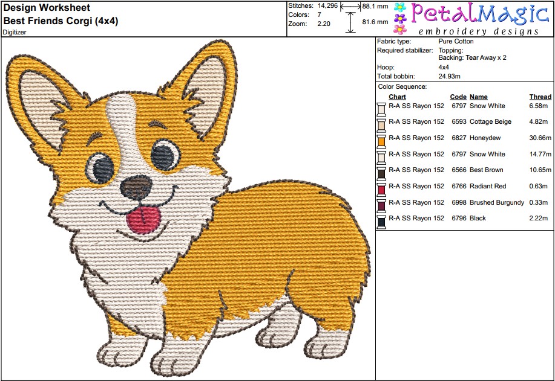Click the 2.22m thread length

[x=539, y=218]
